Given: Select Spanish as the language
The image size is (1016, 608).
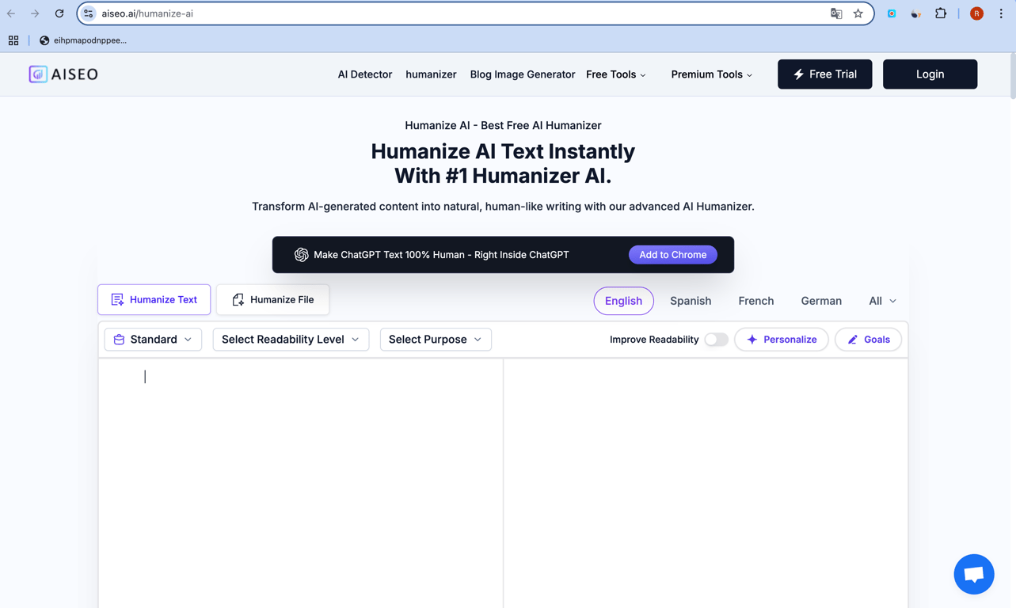Looking at the screenshot, I should click(690, 301).
